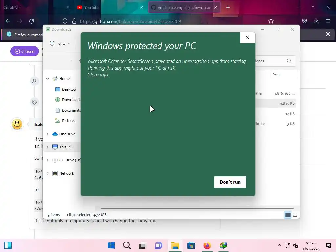Screen dimensions: 336x252
Task: Open the Firefox tracking protection shield
Action: click(x=65, y=21)
